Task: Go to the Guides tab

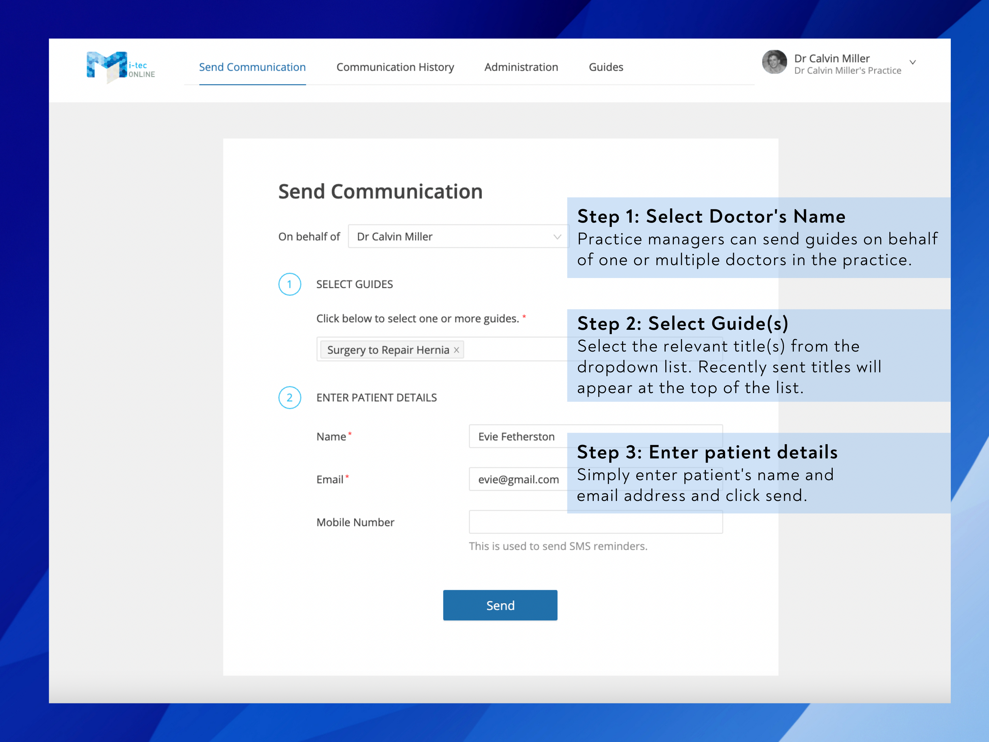Action: (x=606, y=67)
